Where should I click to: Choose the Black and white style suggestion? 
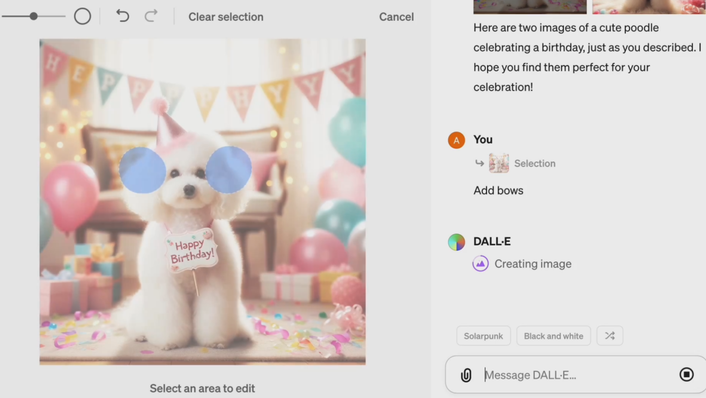[554, 336]
